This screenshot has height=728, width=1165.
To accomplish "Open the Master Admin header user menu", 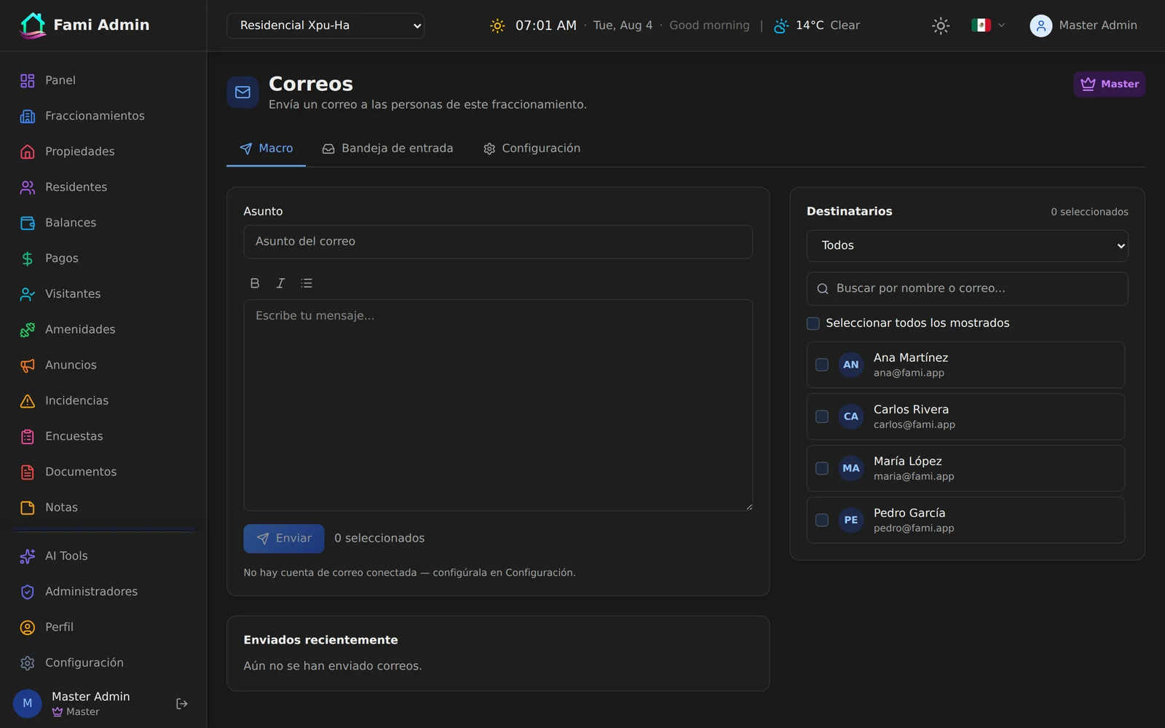I will pyautogui.click(x=1083, y=25).
